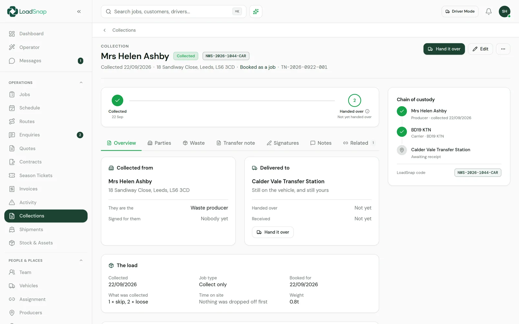The height and width of the screenshot is (324, 519).
Task: Click the Handed over step 2 circle
Action: point(355,100)
